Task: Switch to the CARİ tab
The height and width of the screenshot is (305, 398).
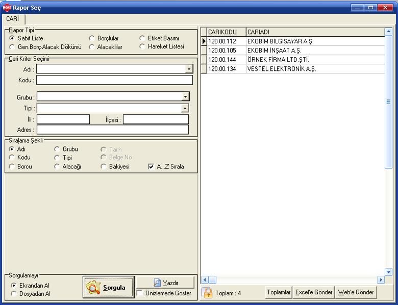Action: pyautogui.click(x=13, y=19)
